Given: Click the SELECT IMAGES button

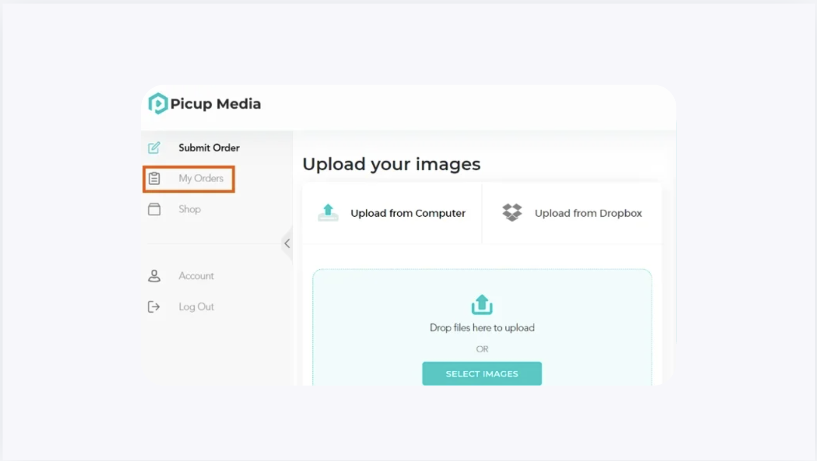Looking at the screenshot, I should (x=482, y=374).
